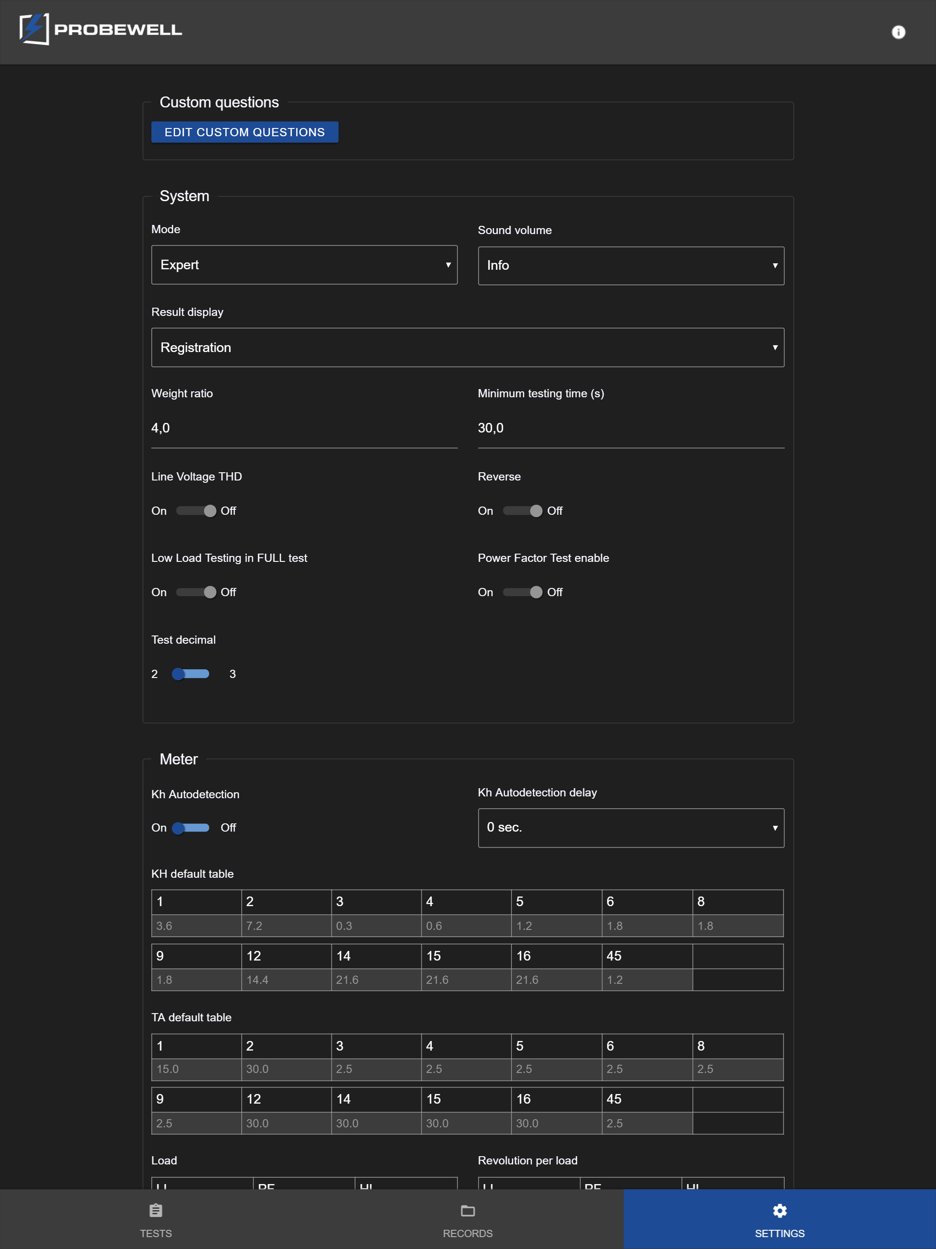Click the Probewell logo
The image size is (936, 1249).
[x=101, y=29]
